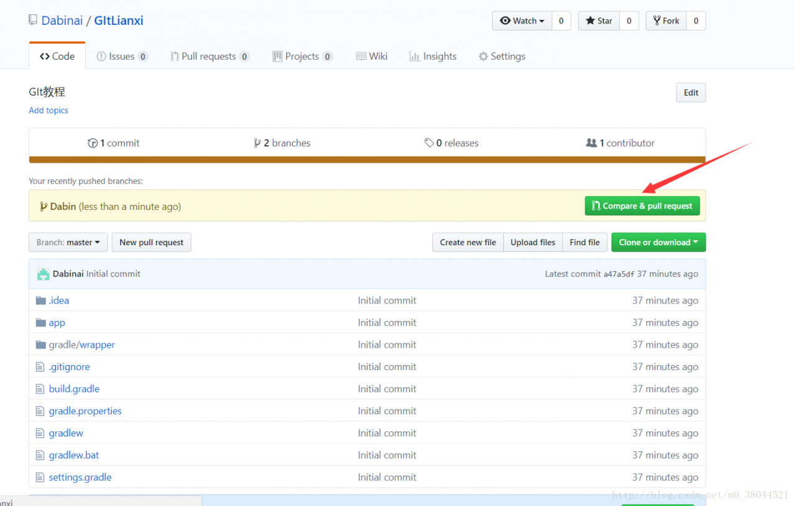Click the commit history clock icon
This screenshot has height=506, width=795.
[93, 143]
